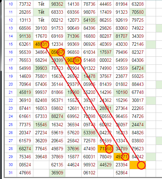Open the row number 10 link
Viewport: 162px width, 179px height.
[11, 4]
